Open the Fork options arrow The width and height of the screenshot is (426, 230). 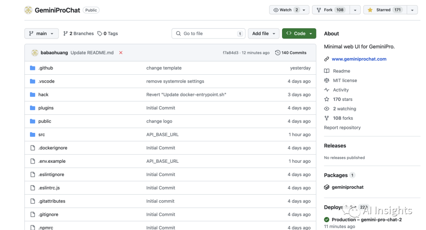[355, 10]
